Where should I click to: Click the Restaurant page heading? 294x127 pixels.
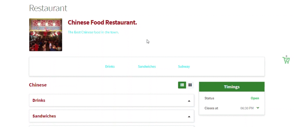point(48,8)
